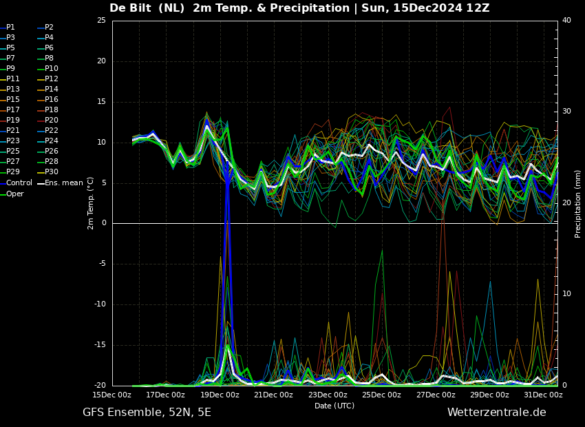
Task: Click the 25Dec 00z date tick label
Action: click(381, 395)
